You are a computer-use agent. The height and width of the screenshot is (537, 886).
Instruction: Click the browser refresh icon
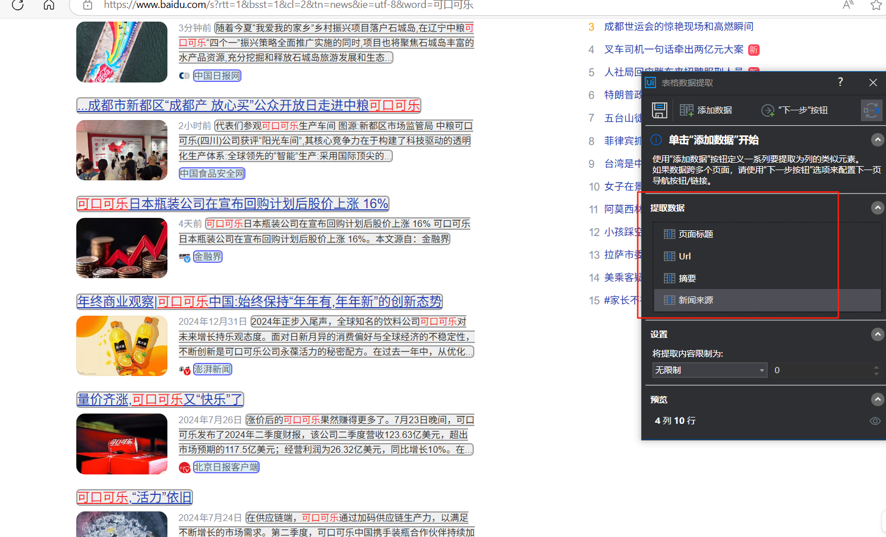[x=18, y=5]
